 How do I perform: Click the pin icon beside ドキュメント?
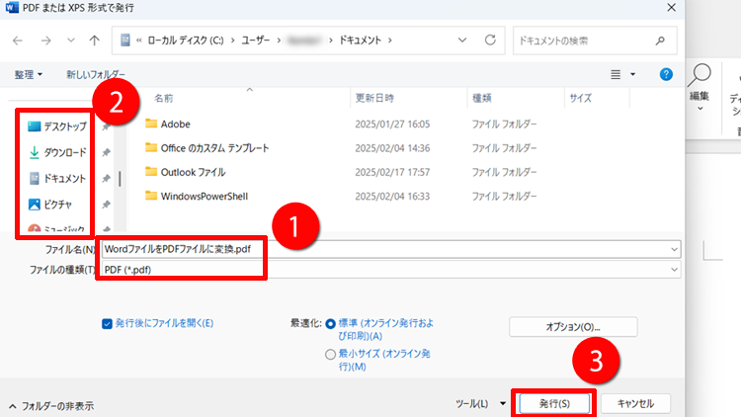click(107, 178)
